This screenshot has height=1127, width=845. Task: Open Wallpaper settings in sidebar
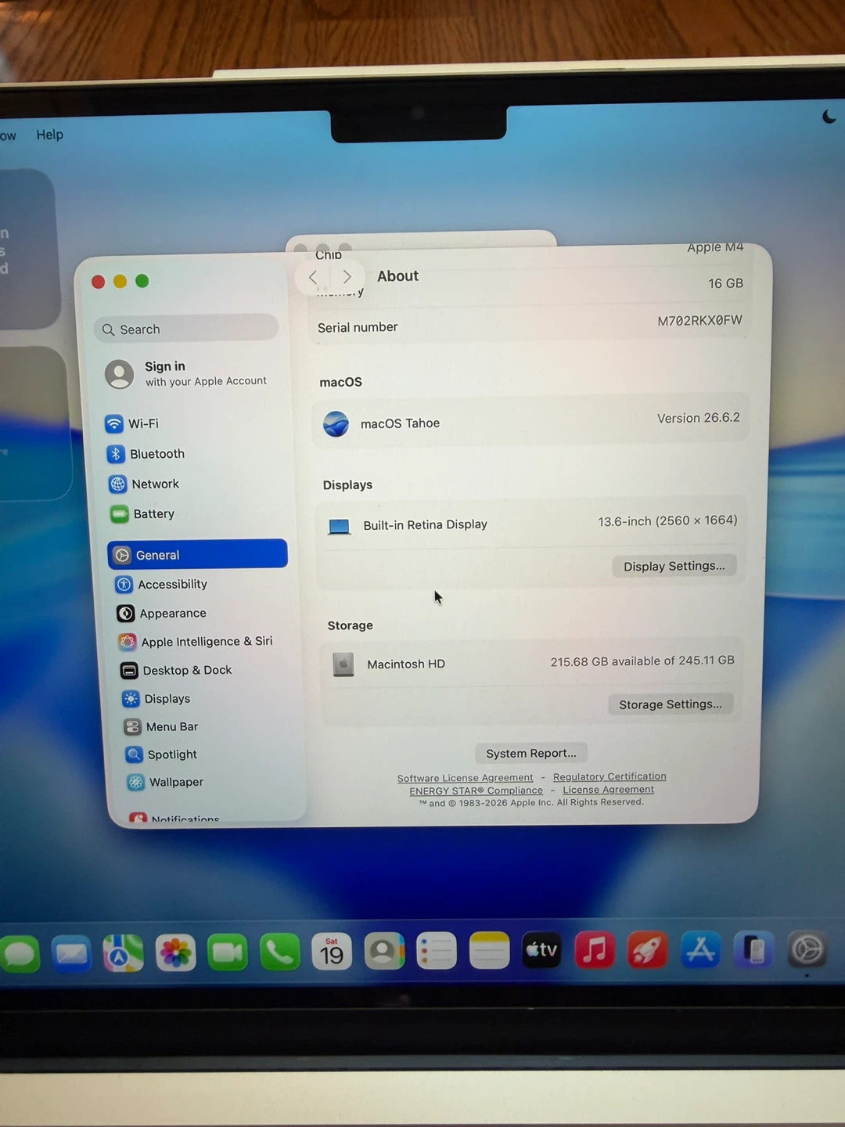click(x=165, y=782)
